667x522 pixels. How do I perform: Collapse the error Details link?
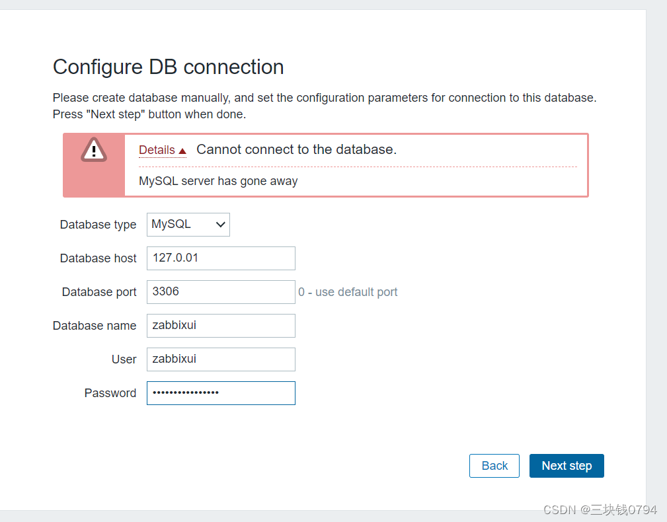click(157, 150)
